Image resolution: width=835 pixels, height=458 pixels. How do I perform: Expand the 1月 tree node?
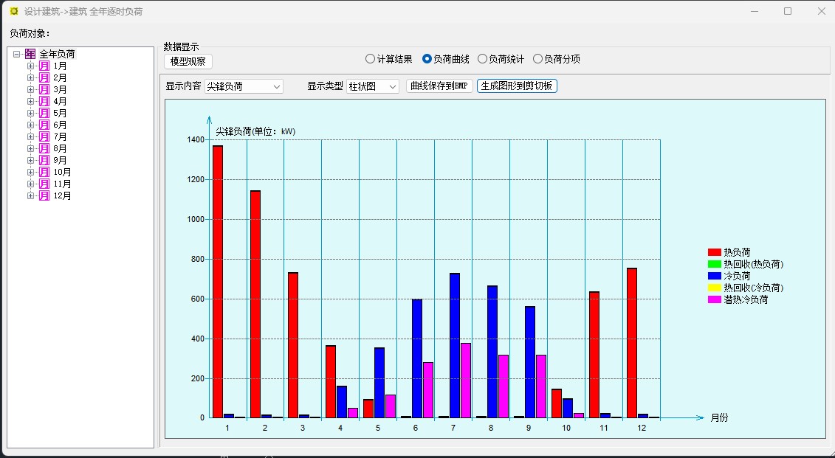click(30, 66)
